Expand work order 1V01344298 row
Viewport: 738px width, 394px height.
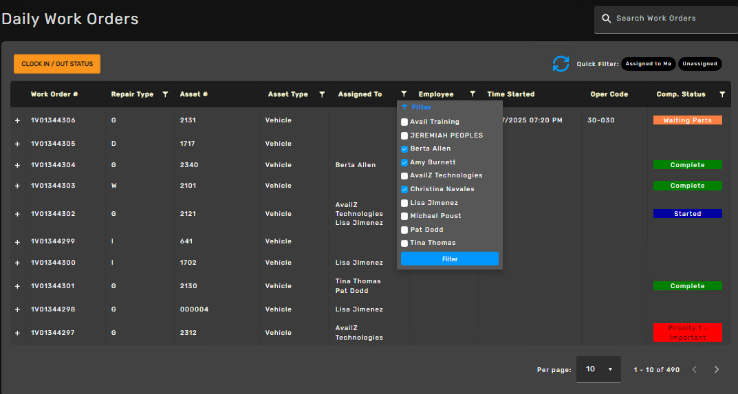point(17,309)
